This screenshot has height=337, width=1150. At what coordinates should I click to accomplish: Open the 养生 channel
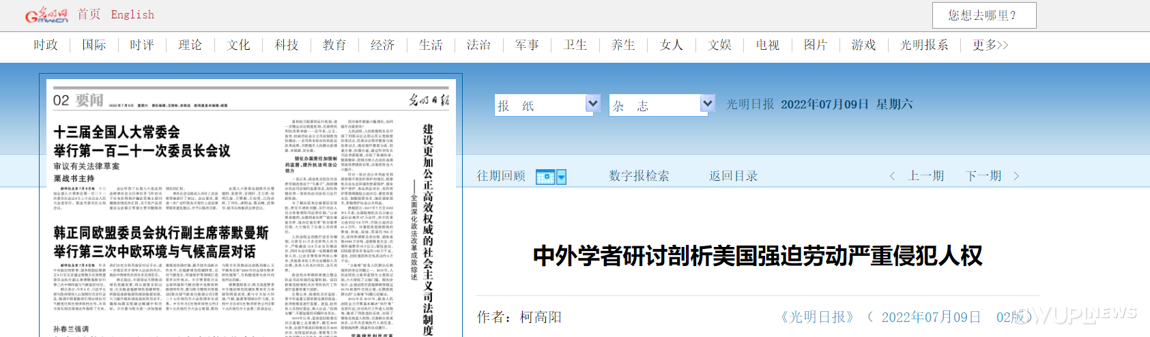[x=623, y=45]
